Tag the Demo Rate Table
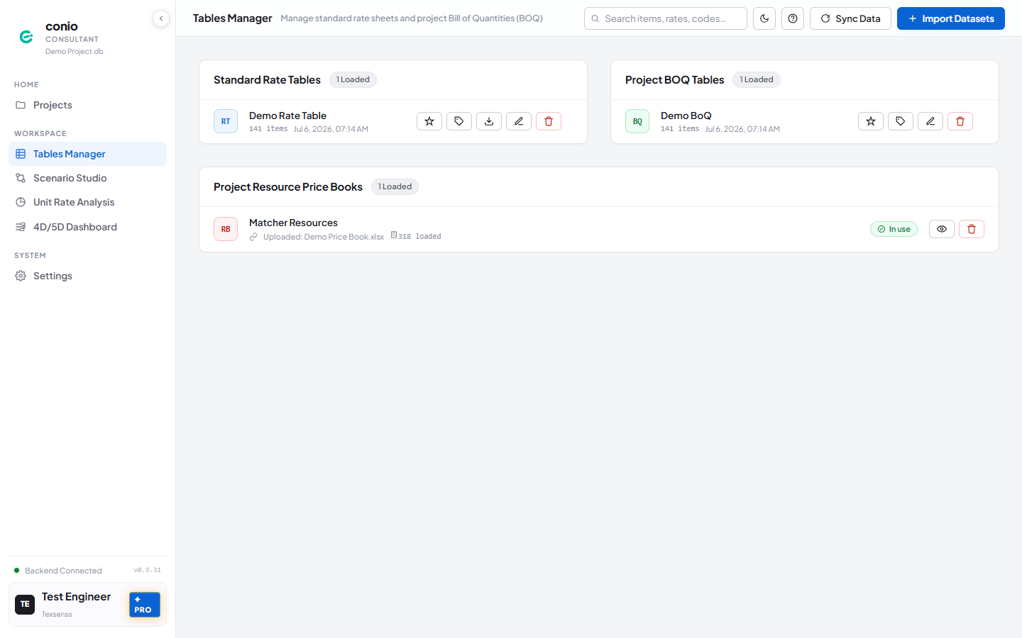Viewport: 1022px width, 638px height. click(459, 121)
